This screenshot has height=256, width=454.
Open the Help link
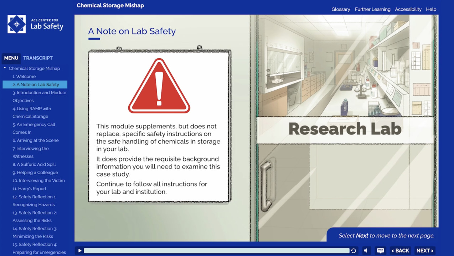click(431, 9)
